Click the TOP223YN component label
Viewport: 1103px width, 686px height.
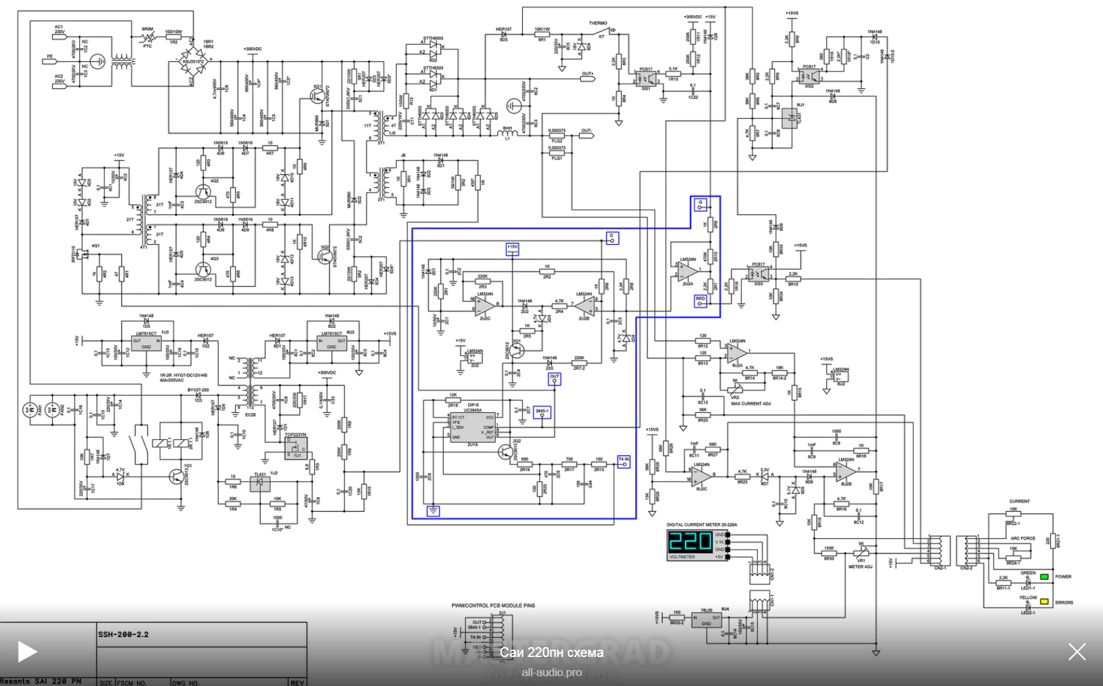pyautogui.click(x=295, y=435)
